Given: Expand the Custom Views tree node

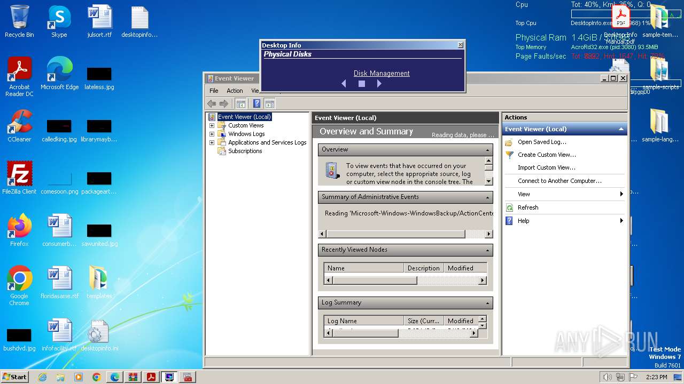Looking at the screenshot, I should coord(212,125).
